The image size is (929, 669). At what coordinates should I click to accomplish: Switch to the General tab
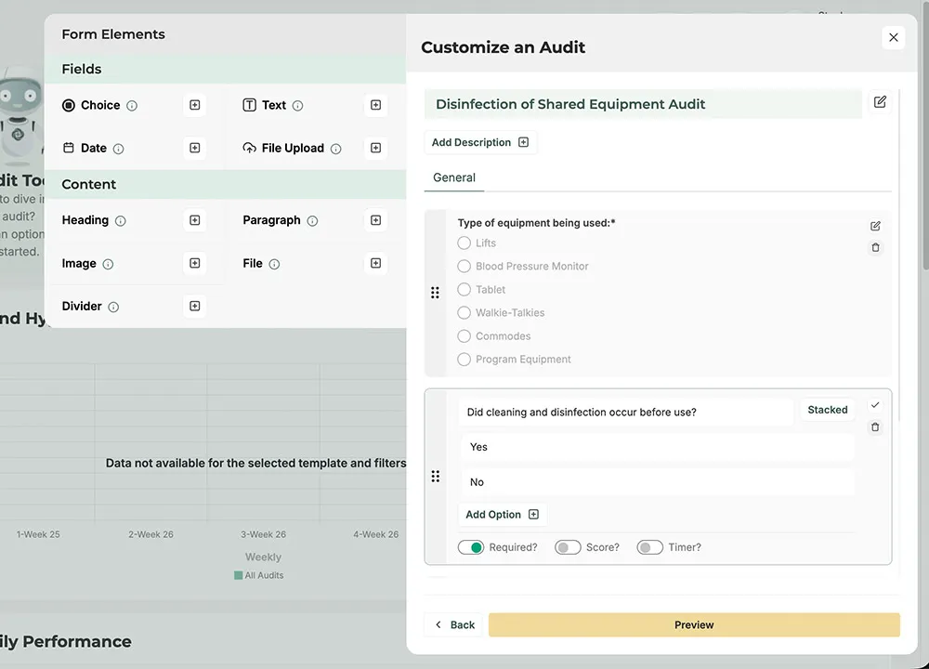[454, 177]
